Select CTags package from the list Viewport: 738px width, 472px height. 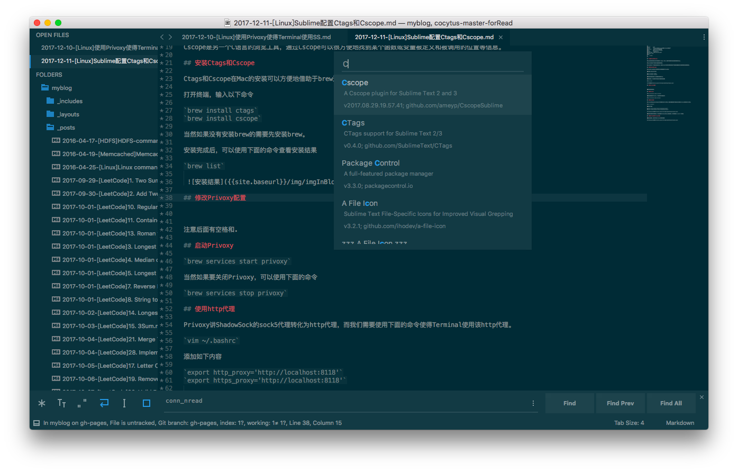click(x=433, y=134)
